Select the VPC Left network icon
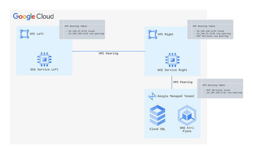The width and height of the screenshot is (253, 154). click(24, 34)
